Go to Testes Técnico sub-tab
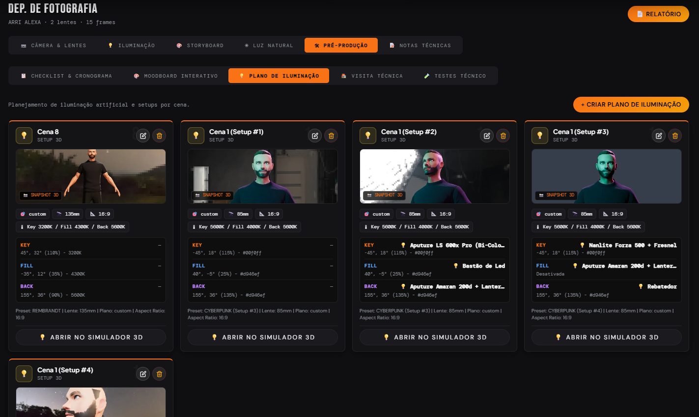Viewport: 699px width, 417px height. (x=455, y=76)
